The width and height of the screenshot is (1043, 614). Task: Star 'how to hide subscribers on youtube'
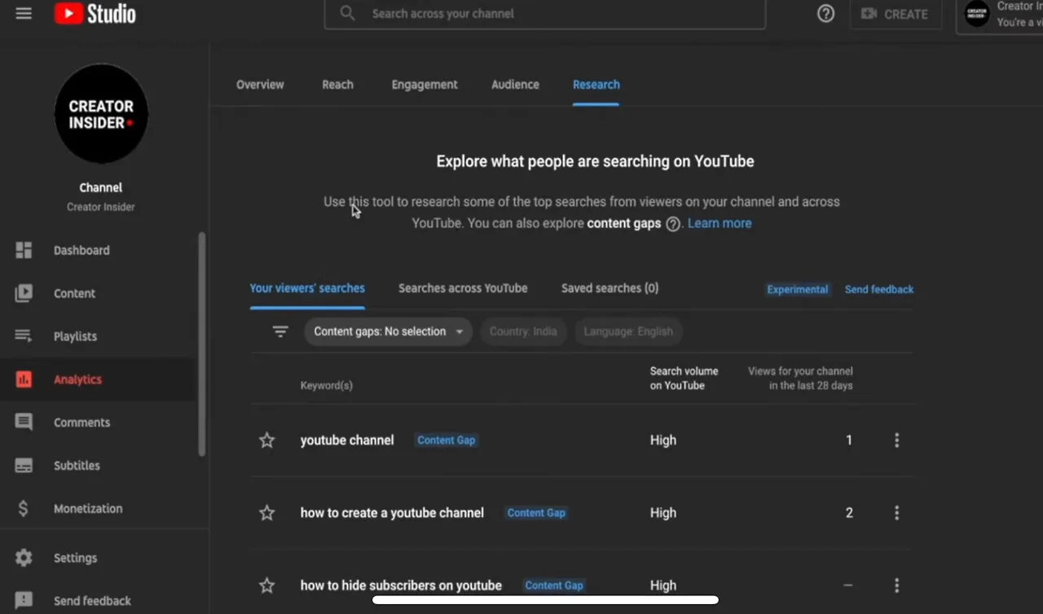266,585
